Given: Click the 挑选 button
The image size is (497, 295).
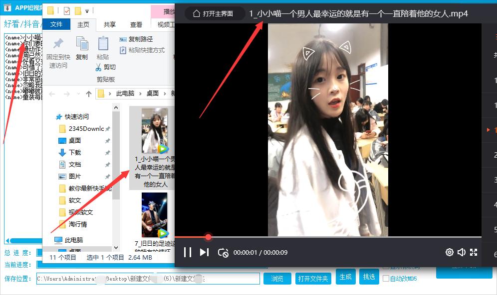Looking at the screenshot, I should point(369,277).
